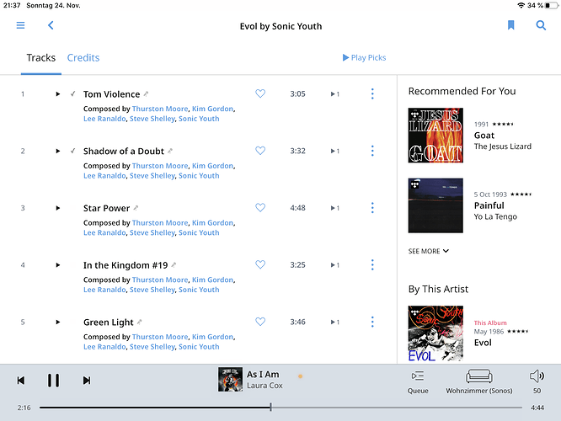Image resolution: width=561 pixels, height=421 pixels.
Task: Open The Jesus Lizard artist name
Action: click(x=503, y=147)
